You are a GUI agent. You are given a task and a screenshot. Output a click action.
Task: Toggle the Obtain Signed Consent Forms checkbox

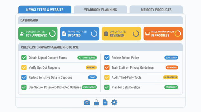tap(24, 58)
